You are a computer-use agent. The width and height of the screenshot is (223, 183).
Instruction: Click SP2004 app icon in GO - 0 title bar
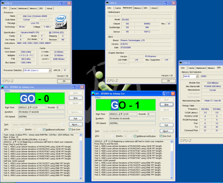tap(2, 87)
